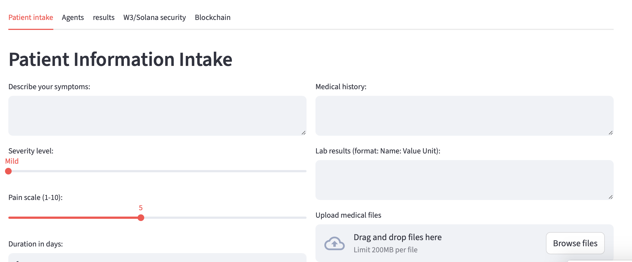Viewport: 632px width, 262px height.
Task: Click the Severity level slider handle
Action: pyautogui.click(x=8, y=171)
